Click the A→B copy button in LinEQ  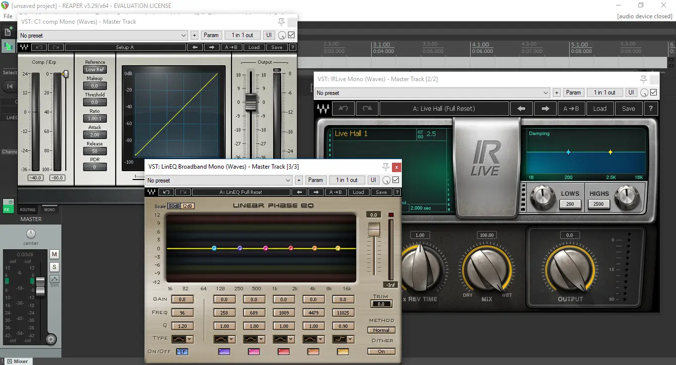coord(335,192)
